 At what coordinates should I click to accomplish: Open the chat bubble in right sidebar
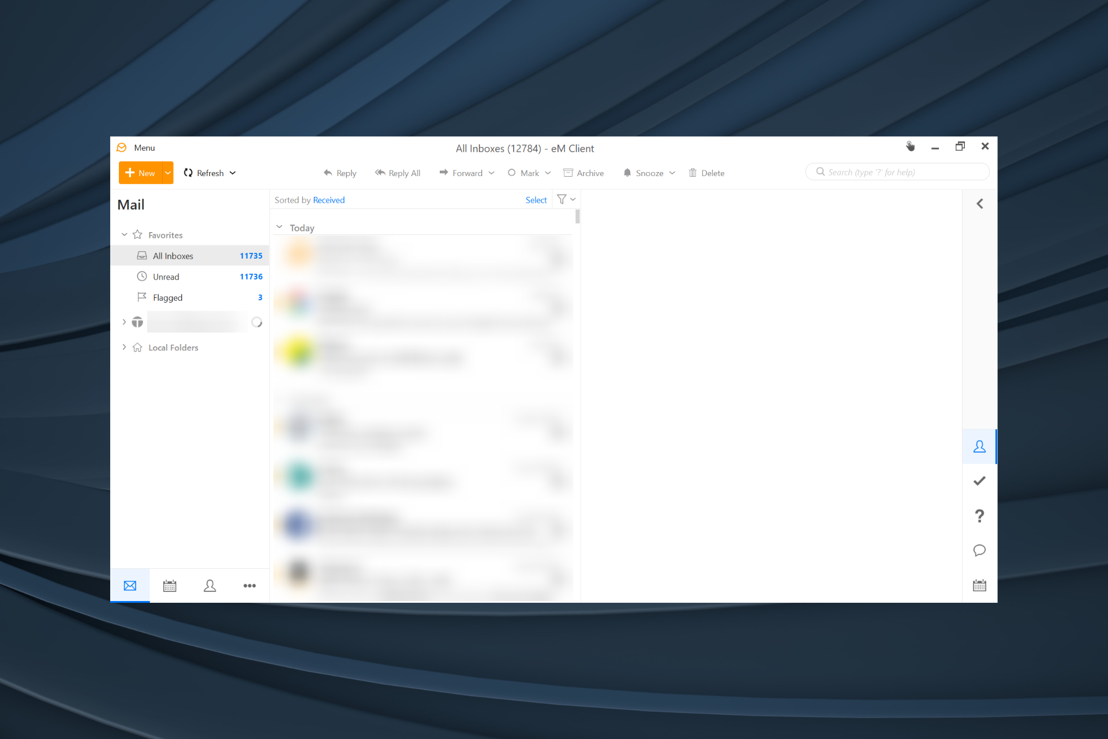(979, 550)
